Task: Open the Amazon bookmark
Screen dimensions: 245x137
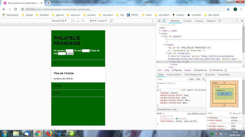Action: pyautogui.click(x=178, y=15)
